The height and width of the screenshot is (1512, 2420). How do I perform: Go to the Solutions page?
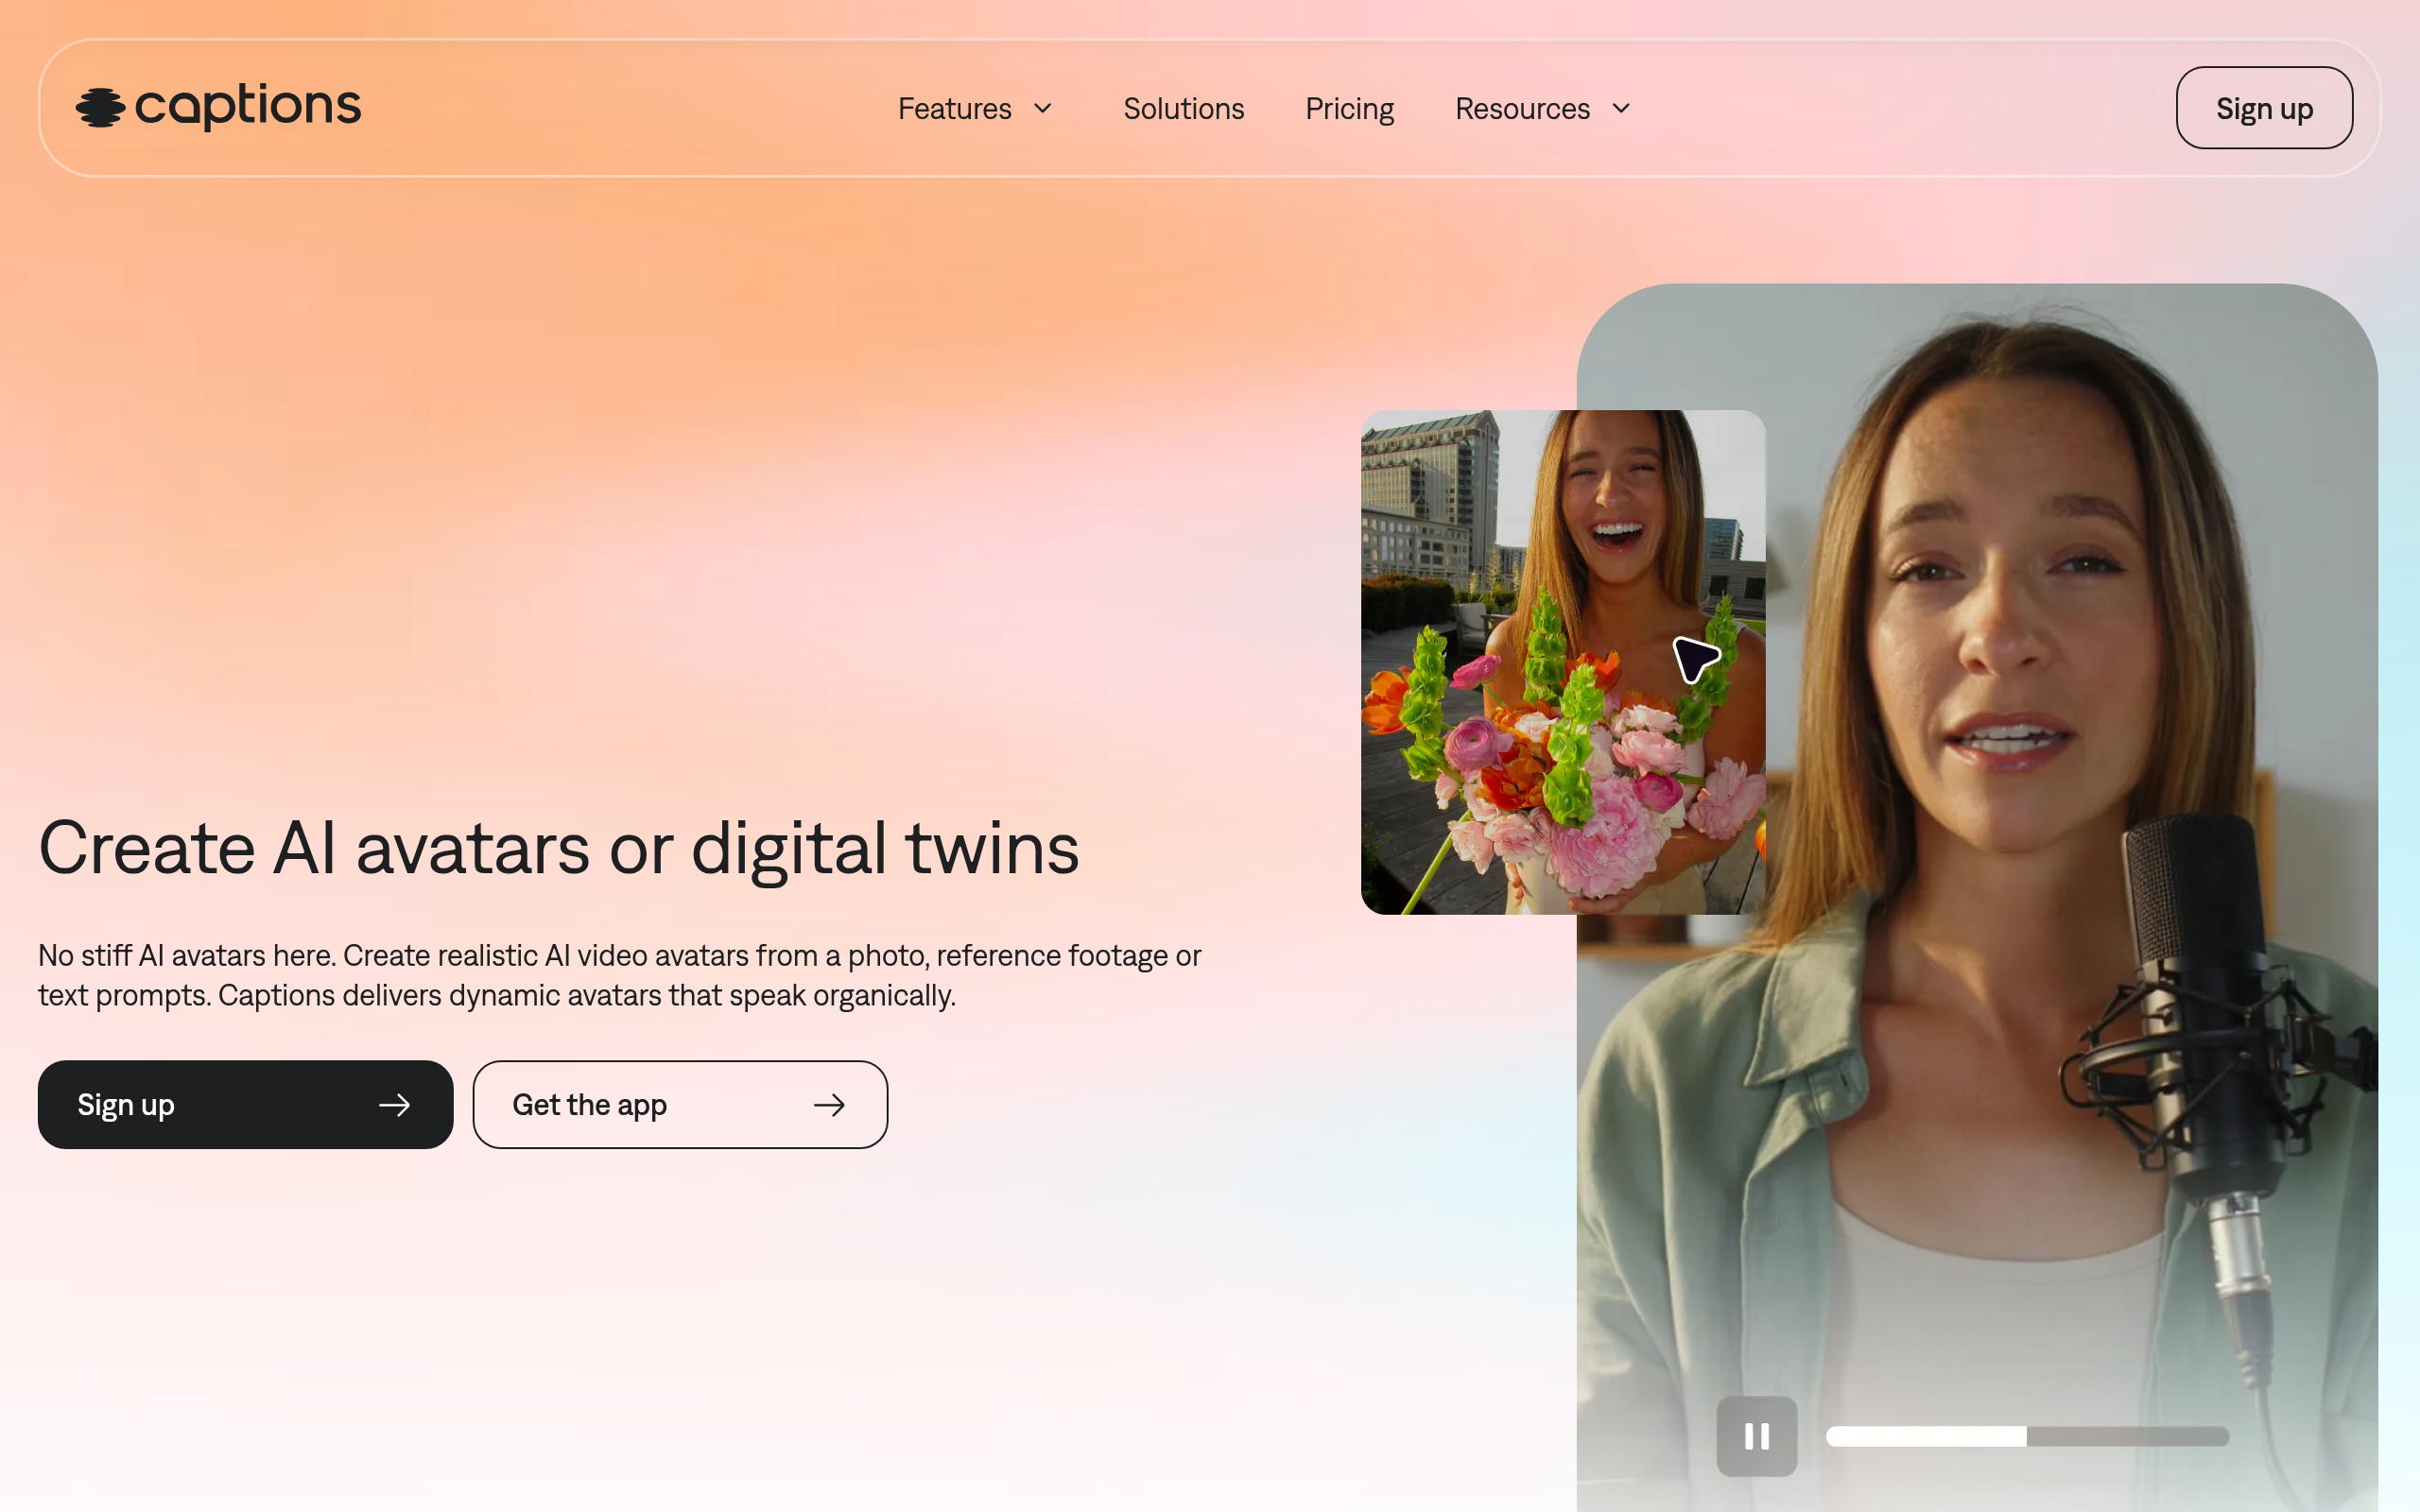(1183, 108)
